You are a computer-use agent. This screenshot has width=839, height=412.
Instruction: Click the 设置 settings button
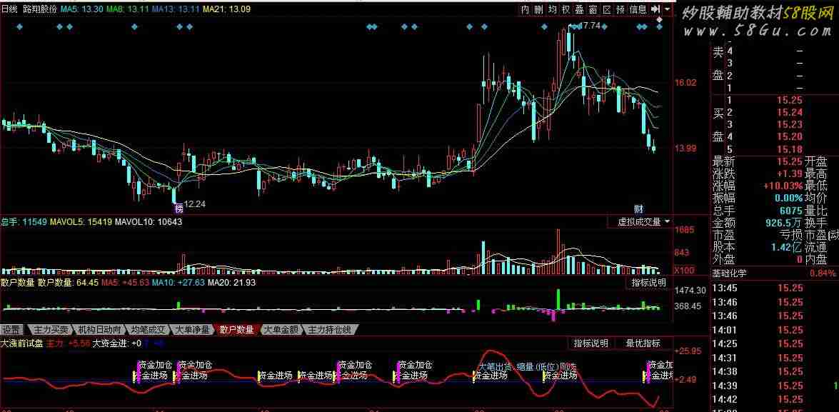tap(11, 330)
